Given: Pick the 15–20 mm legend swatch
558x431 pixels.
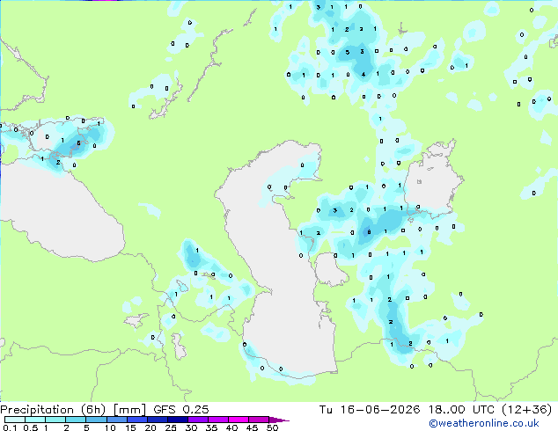Looking at the screenshot, I should [137, 420].
